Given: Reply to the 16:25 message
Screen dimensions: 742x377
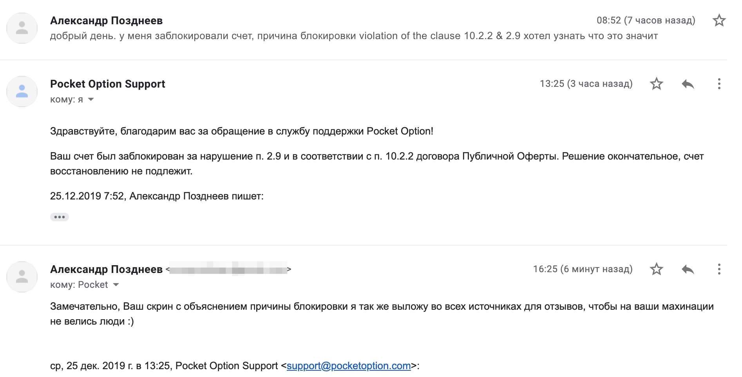Looking at the screenshot, I should click(x=688, y=269).
